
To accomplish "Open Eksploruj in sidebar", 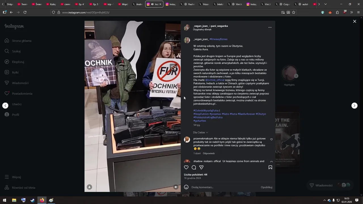I will click(14, 62).
